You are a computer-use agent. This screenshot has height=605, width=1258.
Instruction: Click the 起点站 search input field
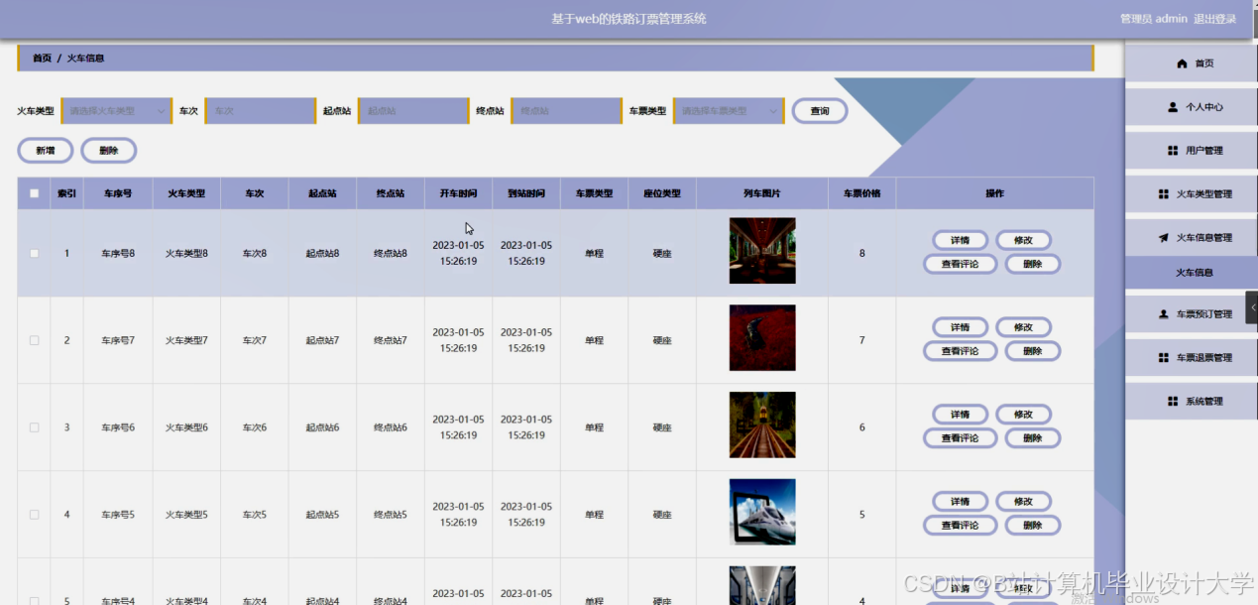[412, 111]
